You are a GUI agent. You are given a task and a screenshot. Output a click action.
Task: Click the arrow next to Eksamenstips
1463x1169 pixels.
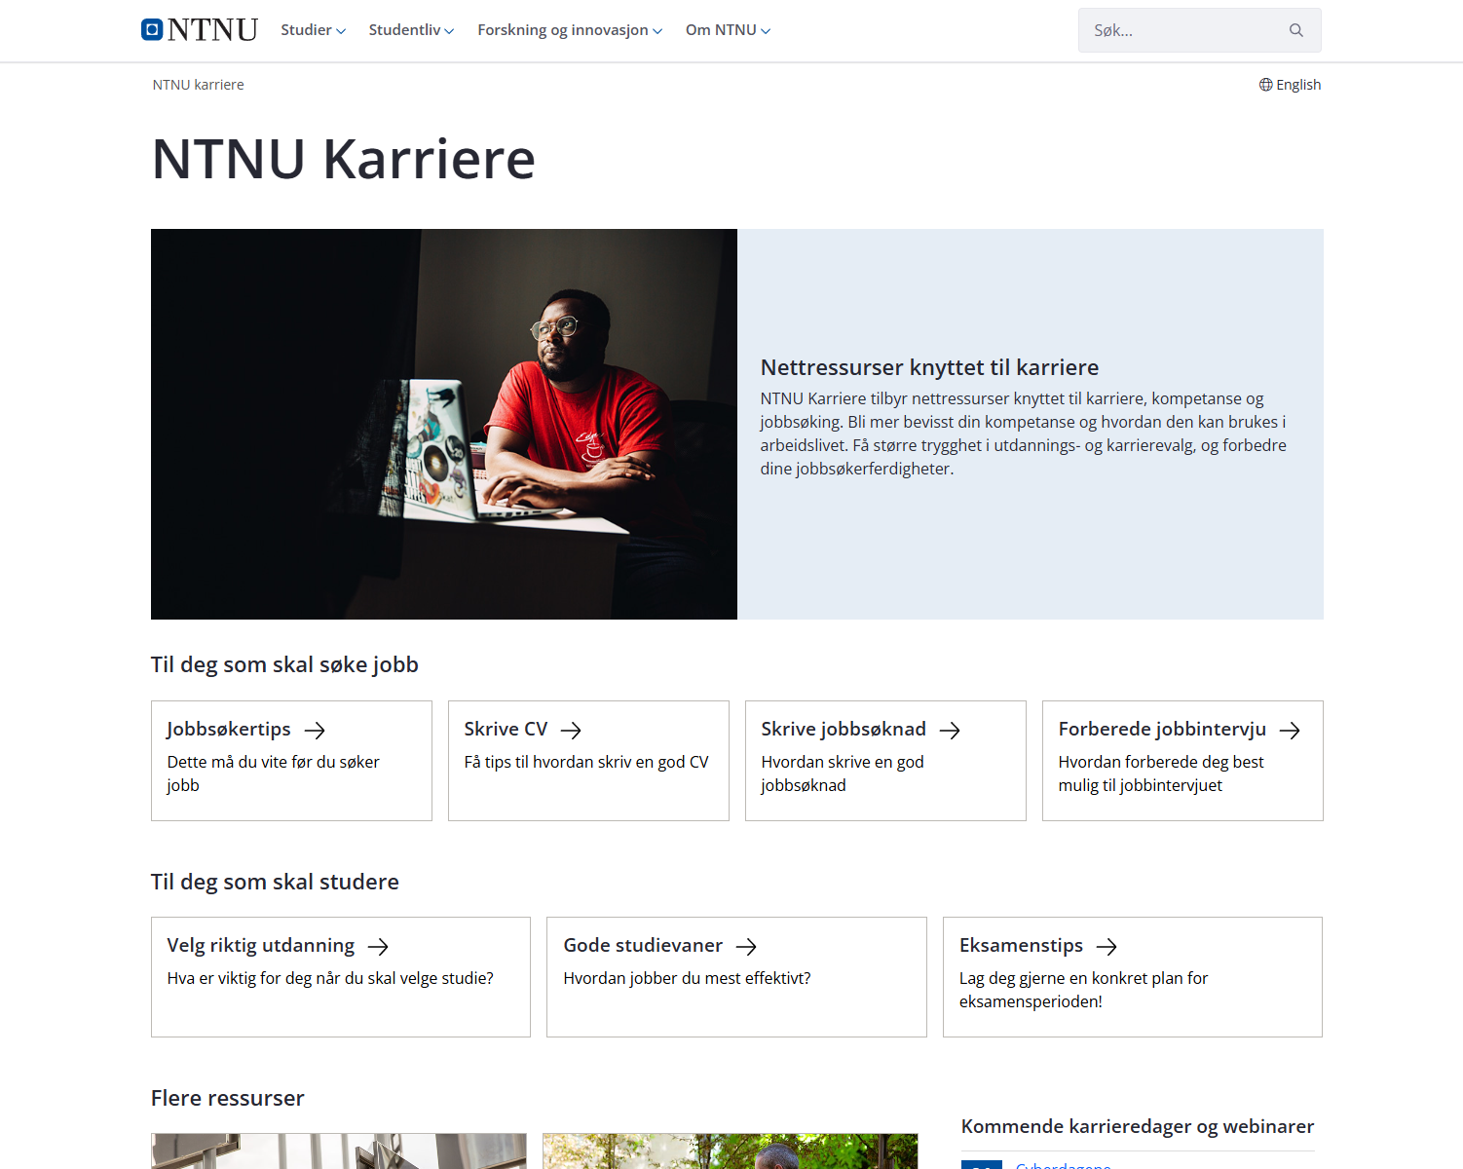coord(1107,947)
